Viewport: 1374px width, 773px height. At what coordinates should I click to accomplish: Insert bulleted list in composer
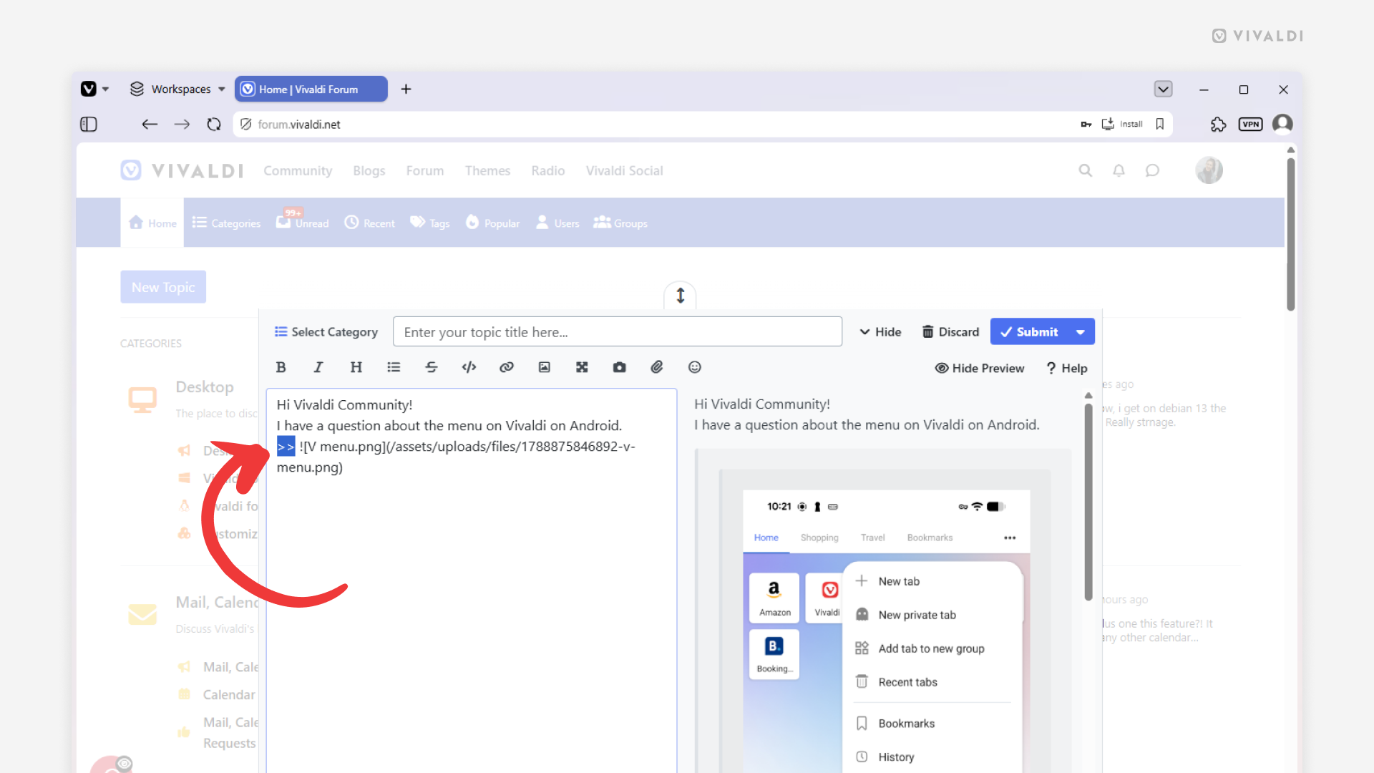[x=394, y=367]
